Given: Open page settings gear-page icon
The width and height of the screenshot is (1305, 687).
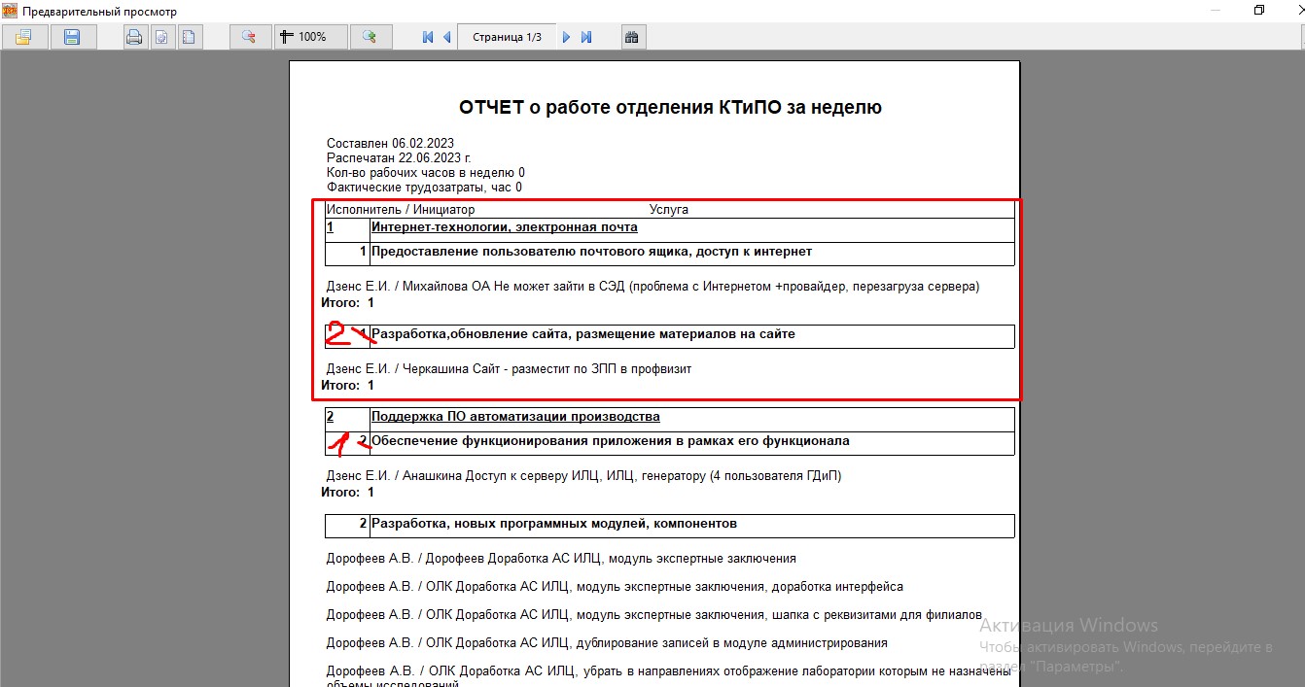Looking at the screenshot, I should pyautogui.click(x=161, y=37).
